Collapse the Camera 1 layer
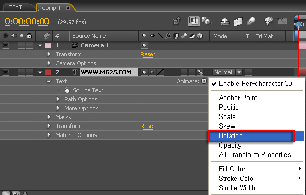 click(40, 46)
